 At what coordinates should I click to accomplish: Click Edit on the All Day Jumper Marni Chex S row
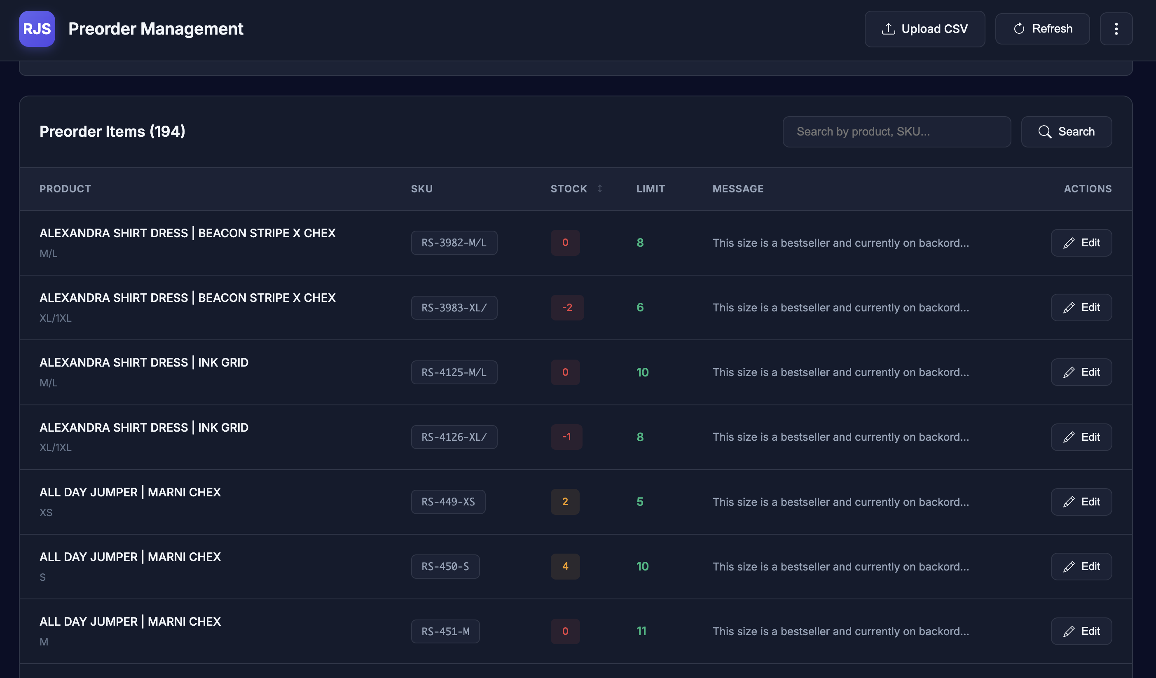[x=1081, y=566]
